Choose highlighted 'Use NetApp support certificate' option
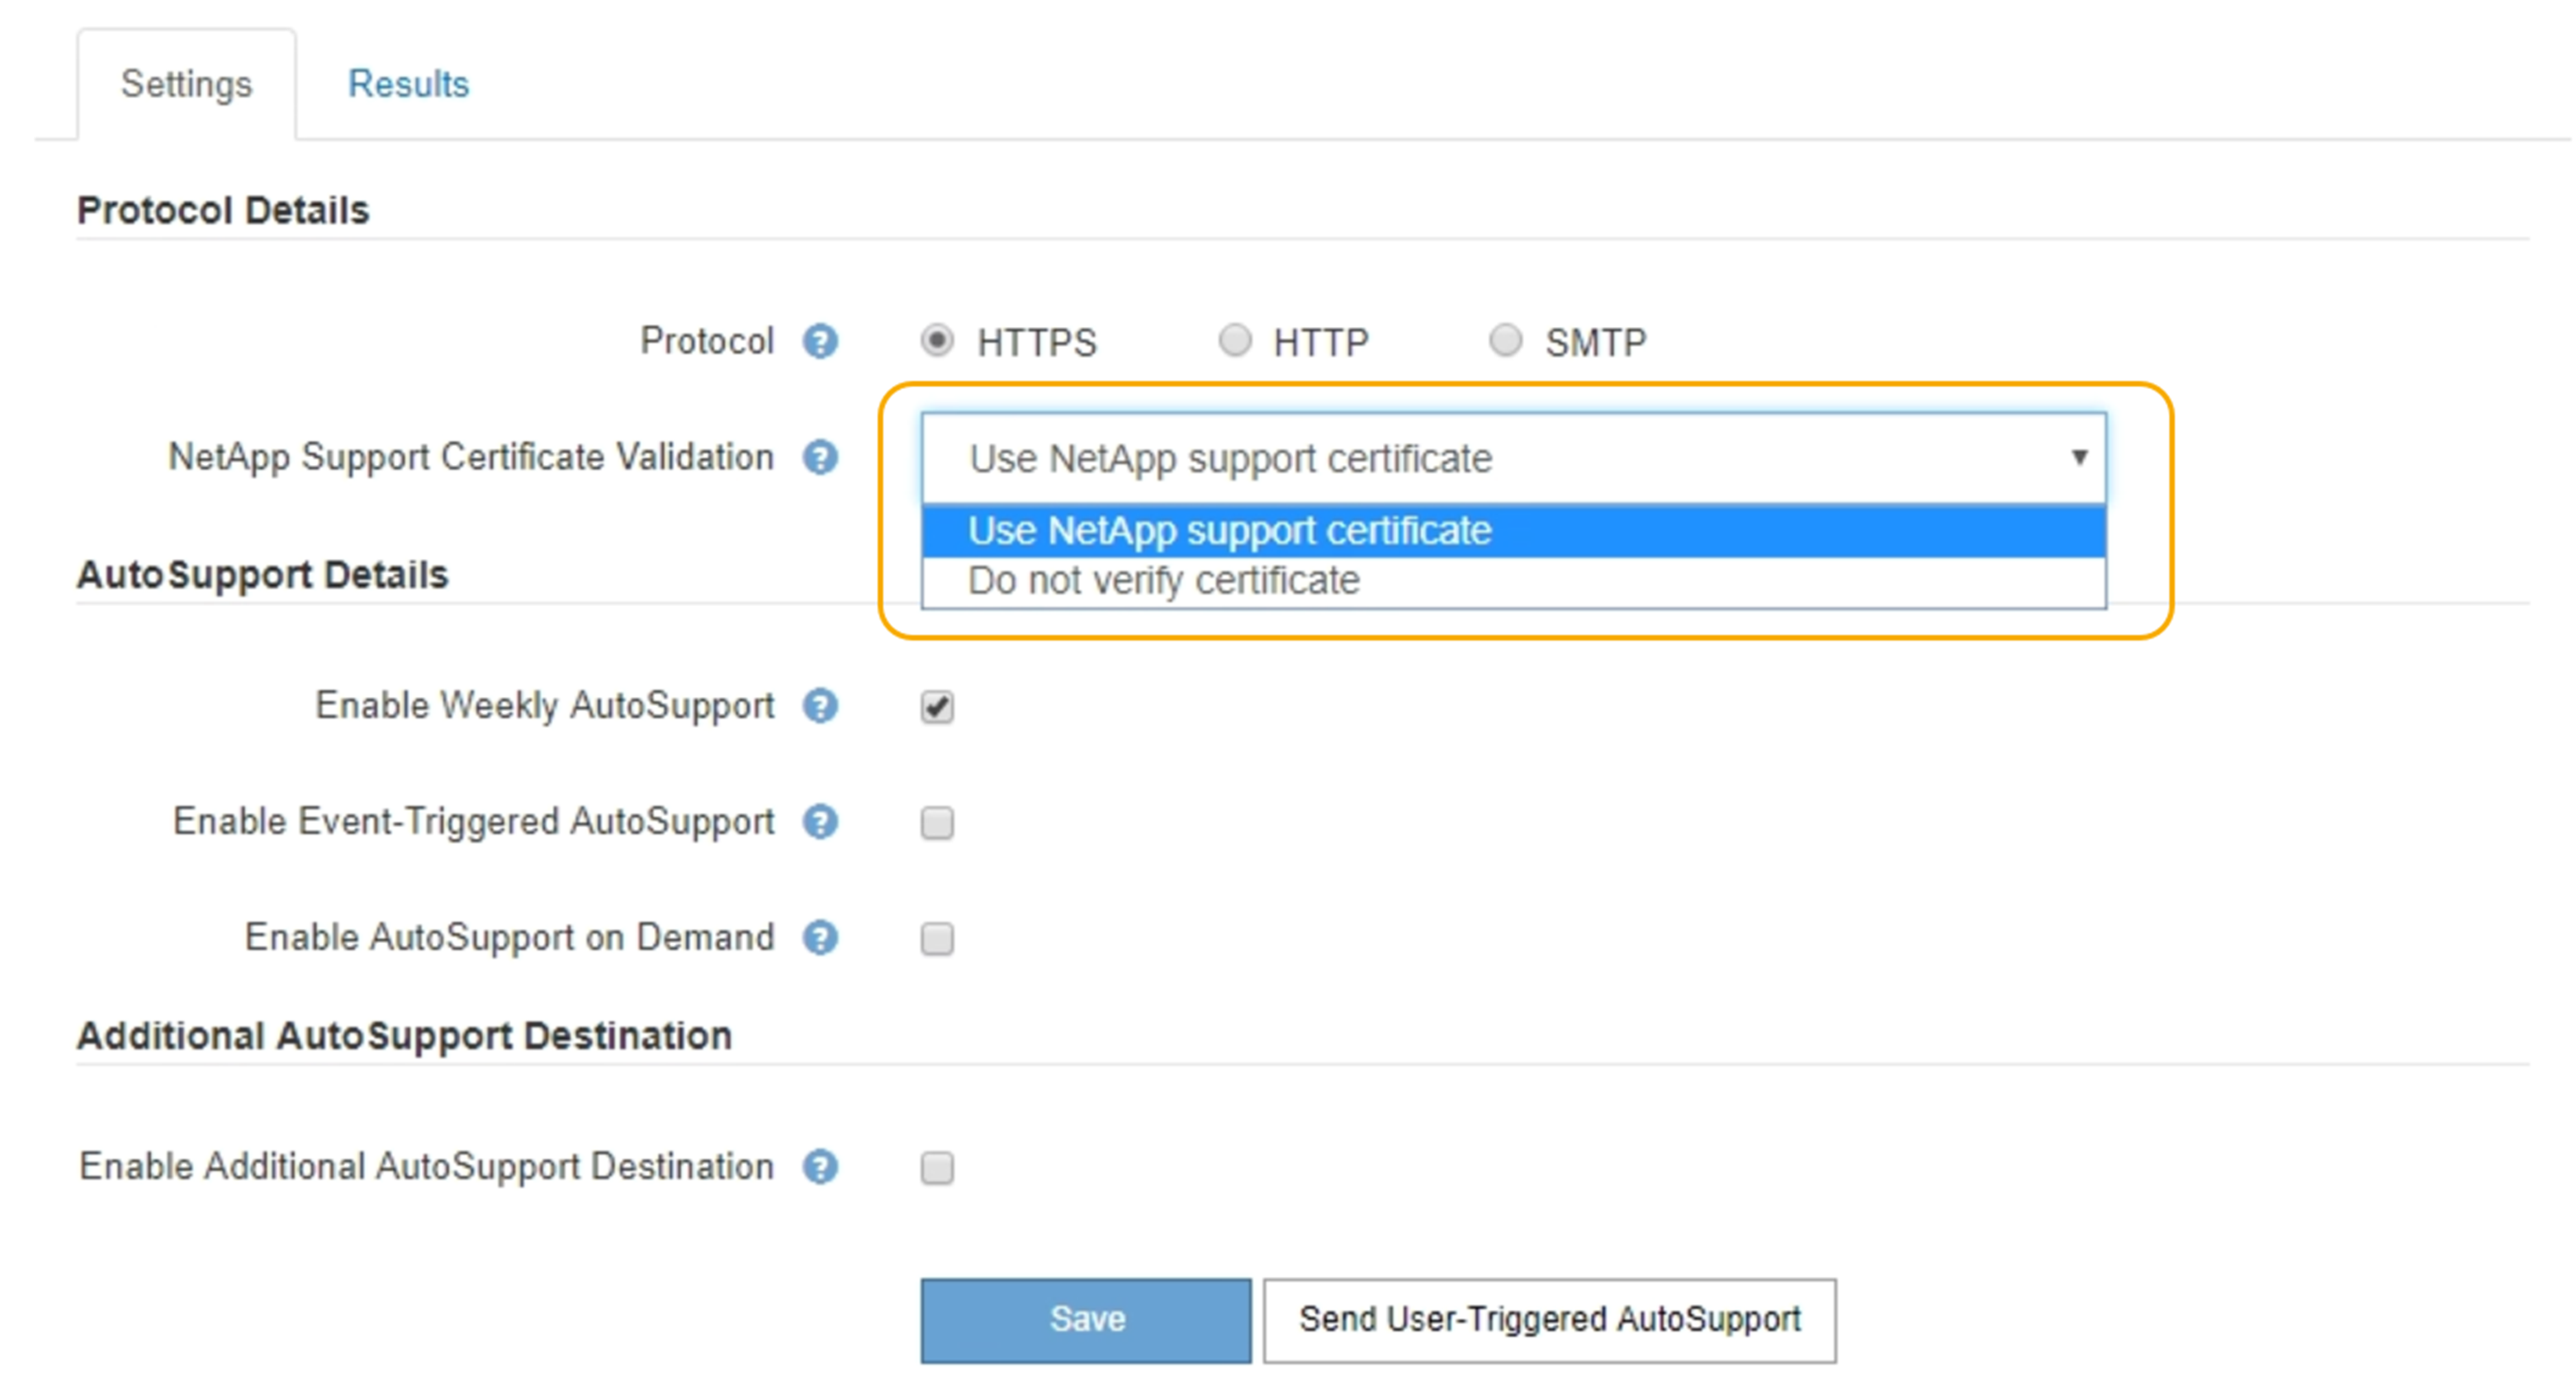The height and width of the screenshot is (1375, 2576). click(1229, 531)
